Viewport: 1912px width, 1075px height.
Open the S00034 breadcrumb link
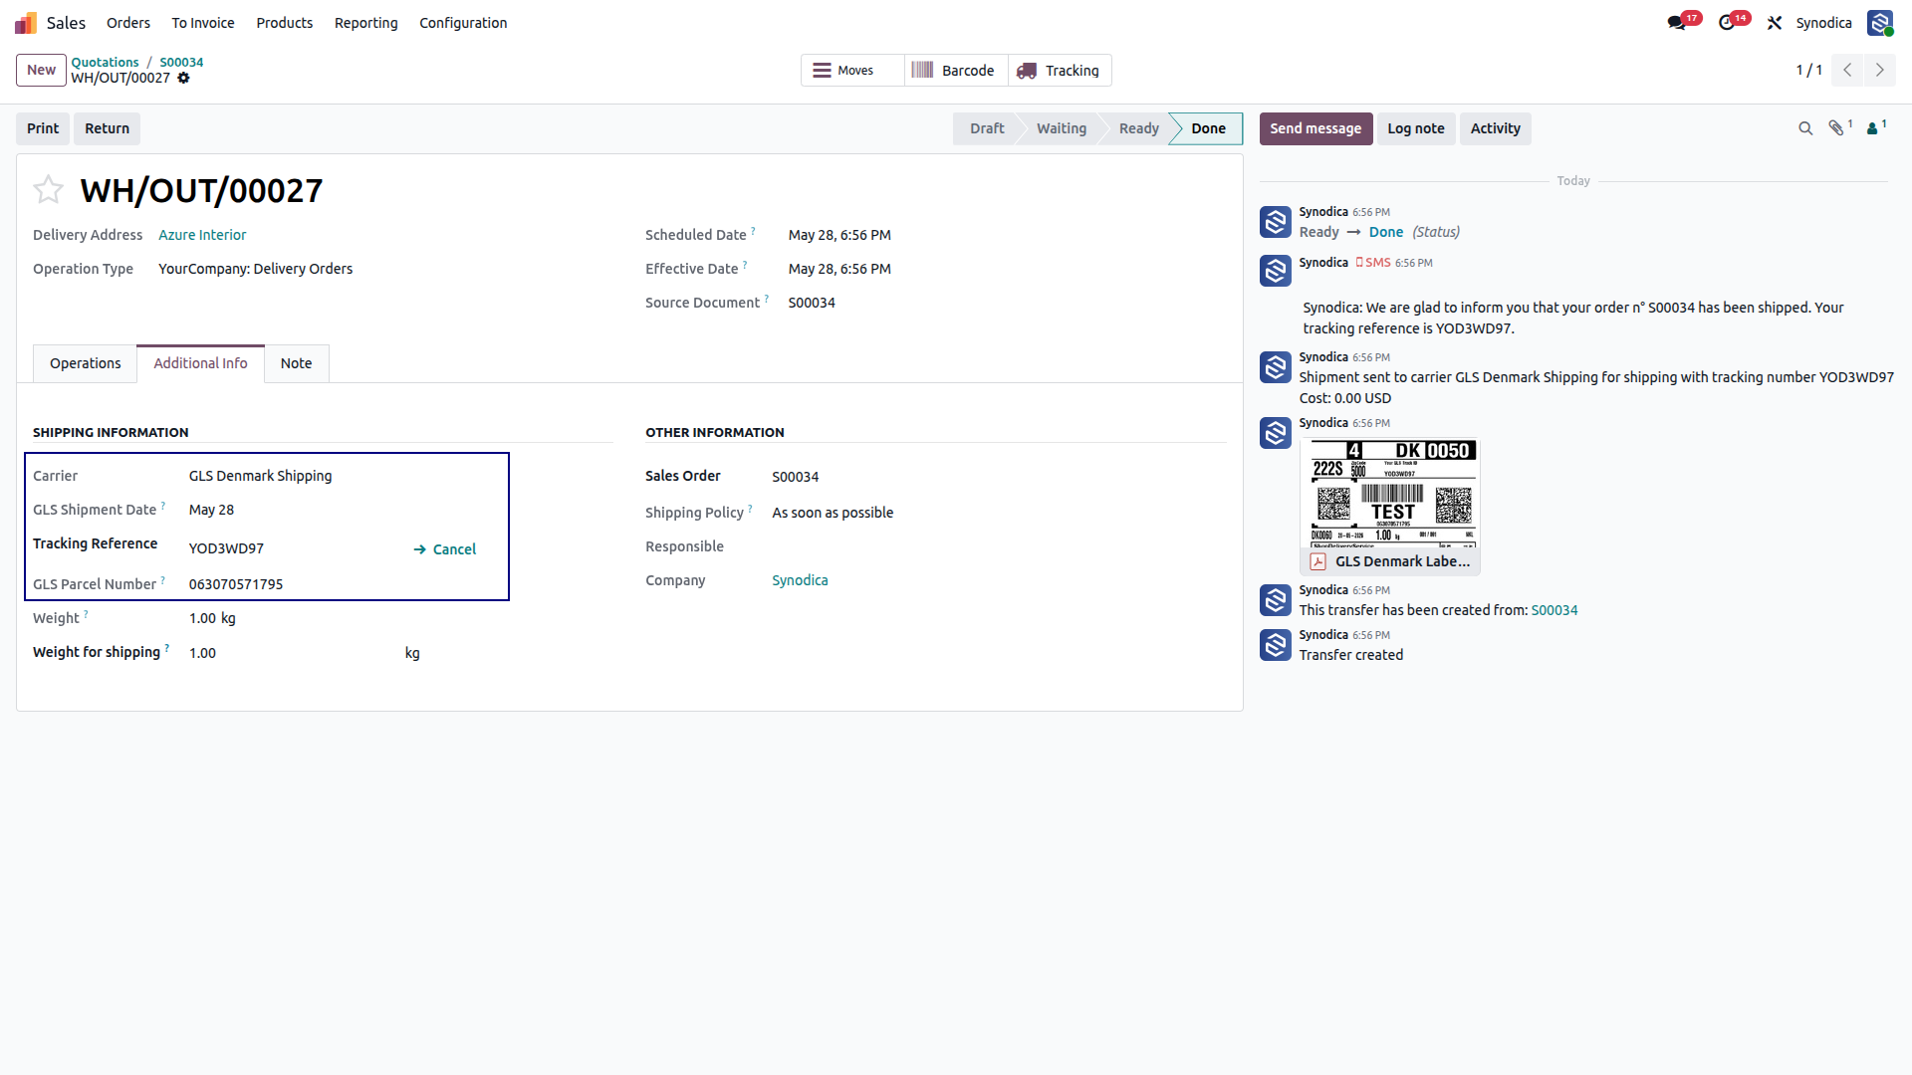[181, 62]
